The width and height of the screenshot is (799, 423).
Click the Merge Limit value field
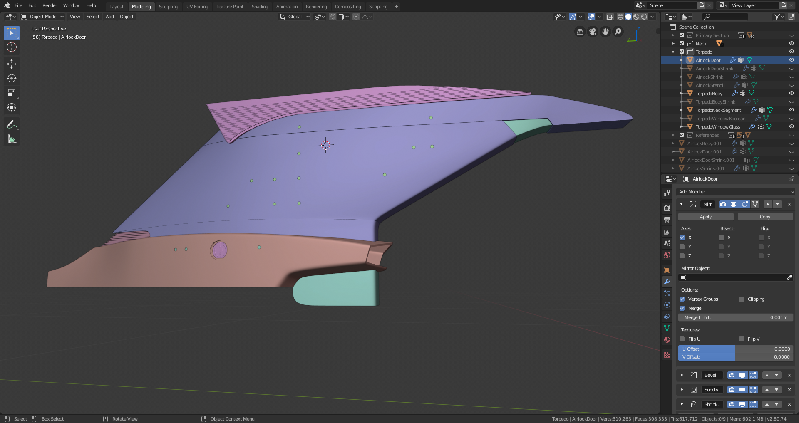point(735,317)
